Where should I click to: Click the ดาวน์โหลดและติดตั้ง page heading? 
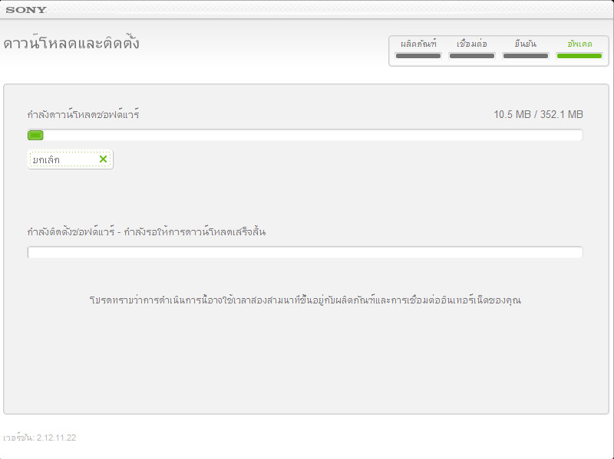coord(71,43)
